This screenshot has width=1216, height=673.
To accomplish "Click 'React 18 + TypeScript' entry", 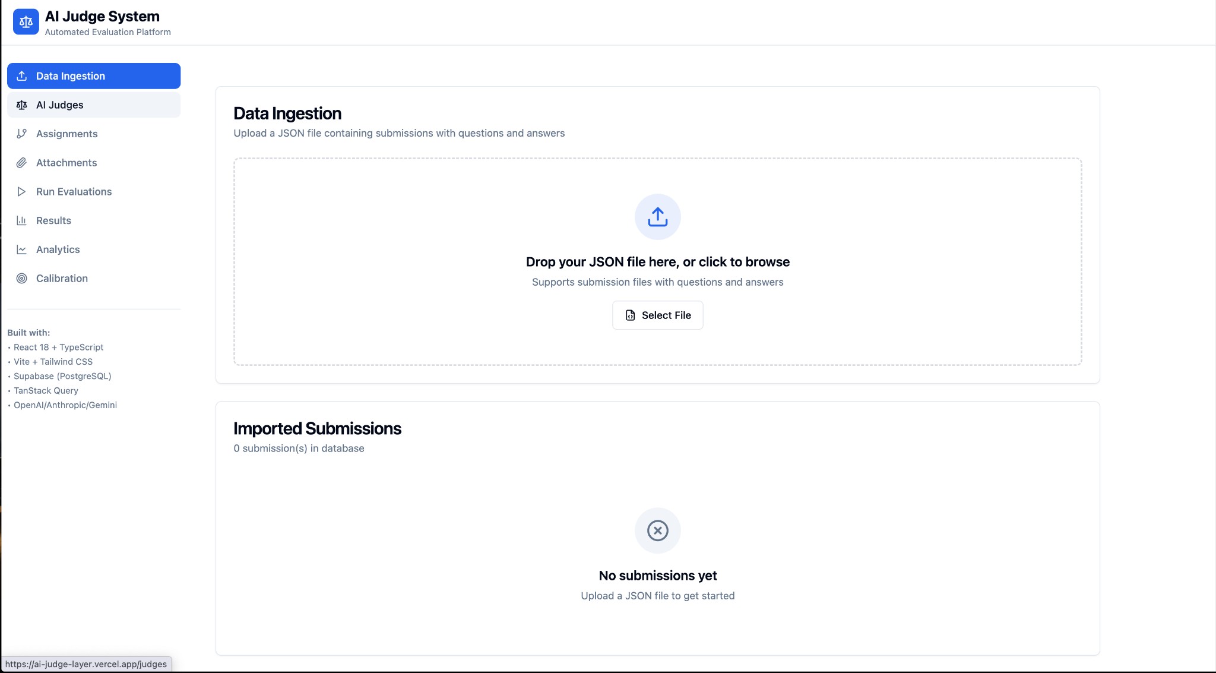I will [59, 347].
